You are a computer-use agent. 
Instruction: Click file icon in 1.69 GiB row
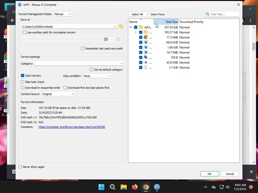coord(146,47)
